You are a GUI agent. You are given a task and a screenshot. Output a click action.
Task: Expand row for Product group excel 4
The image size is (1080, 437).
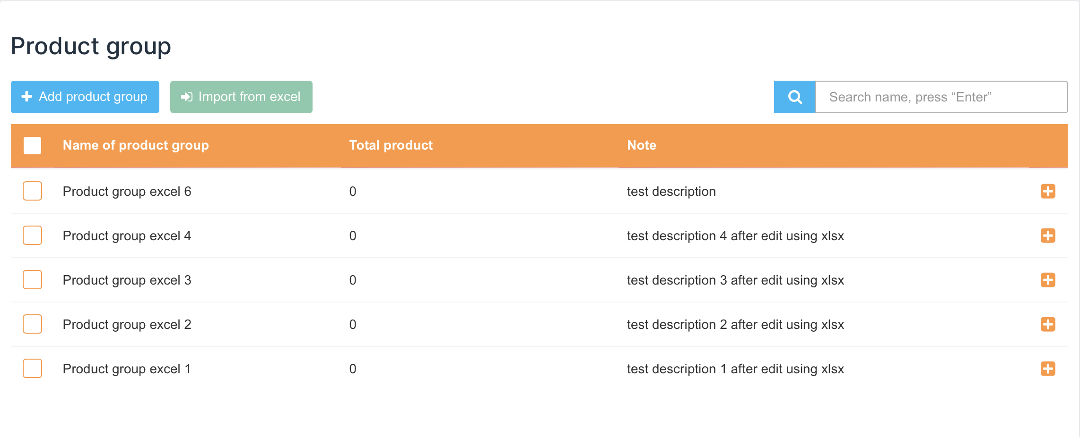[x=1048, y=235]
